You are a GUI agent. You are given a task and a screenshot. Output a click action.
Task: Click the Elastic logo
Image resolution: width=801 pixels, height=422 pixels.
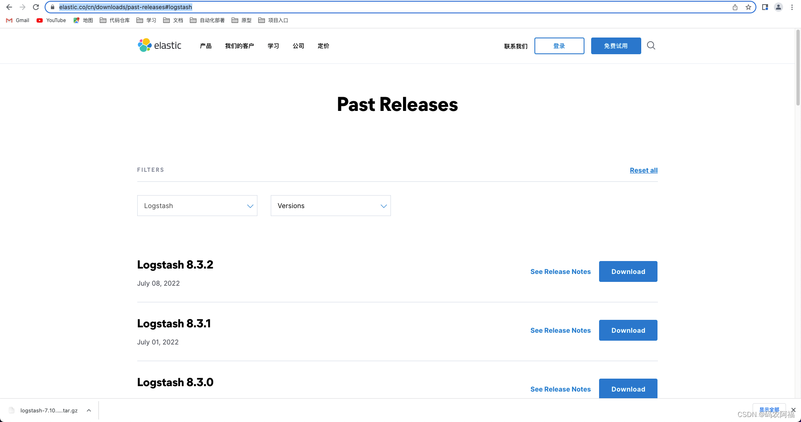(159, 45)
